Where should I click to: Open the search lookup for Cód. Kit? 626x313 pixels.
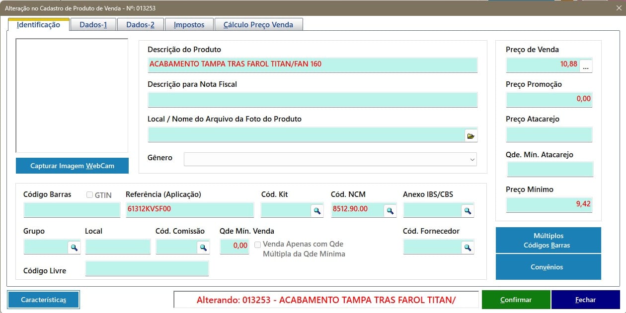317,211
